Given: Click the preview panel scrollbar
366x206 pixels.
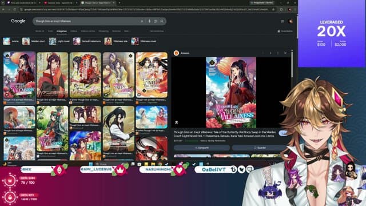Looking at the screenshot, I should (292, 64).
